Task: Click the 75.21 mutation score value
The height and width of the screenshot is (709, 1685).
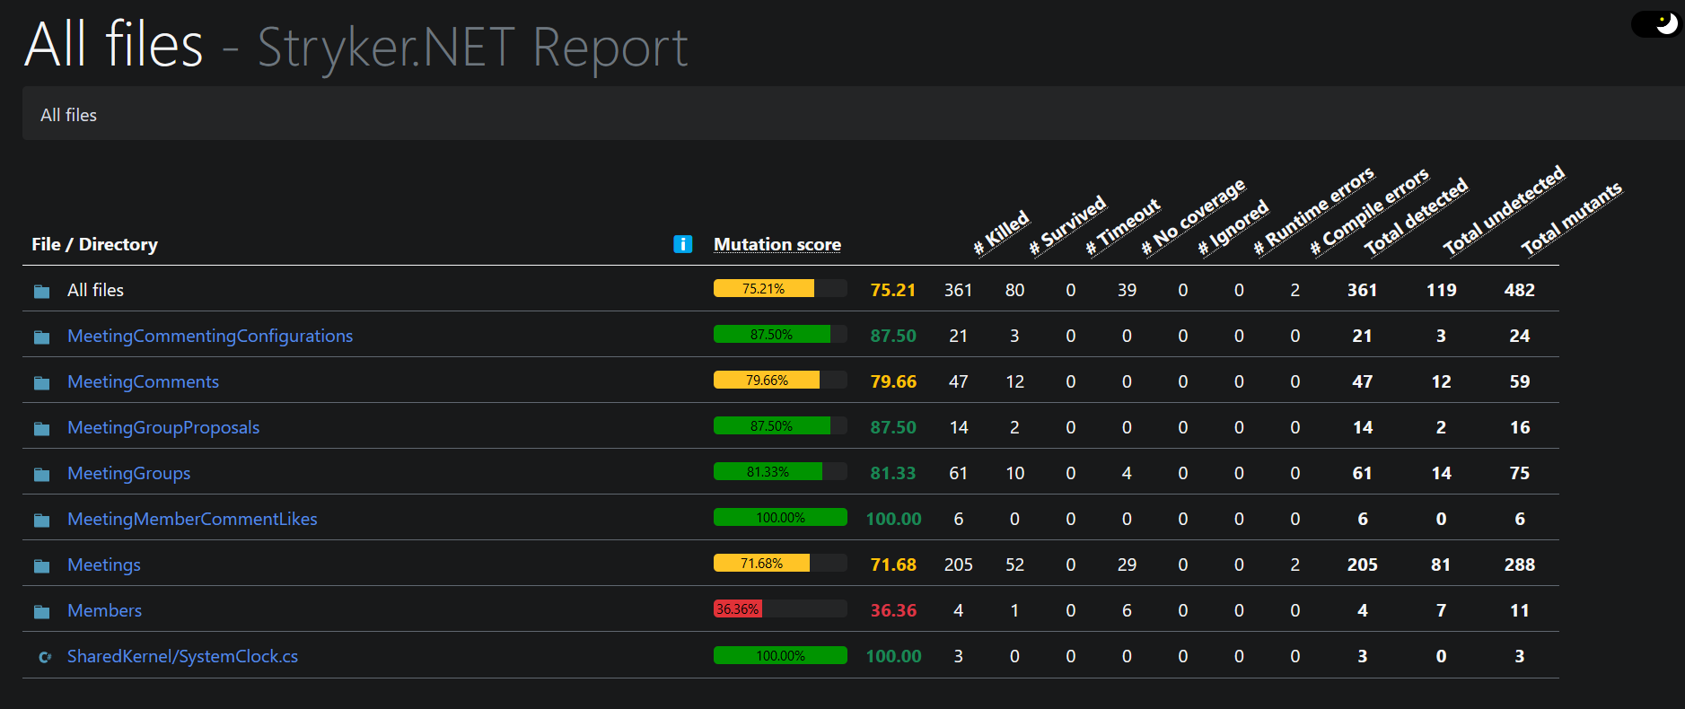Action: tap(893, 290)
